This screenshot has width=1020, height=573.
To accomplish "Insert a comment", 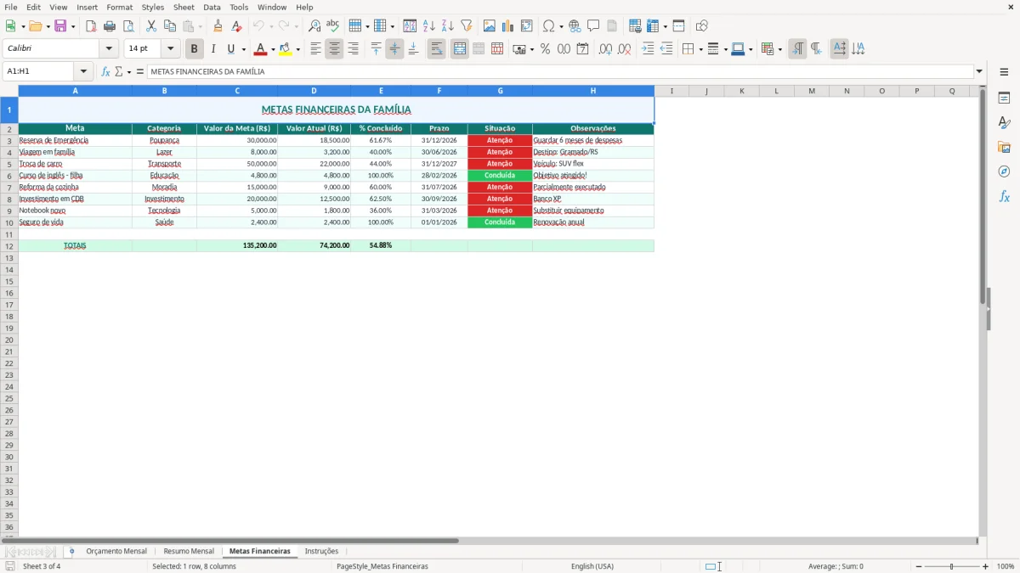I will click(593, 26).
